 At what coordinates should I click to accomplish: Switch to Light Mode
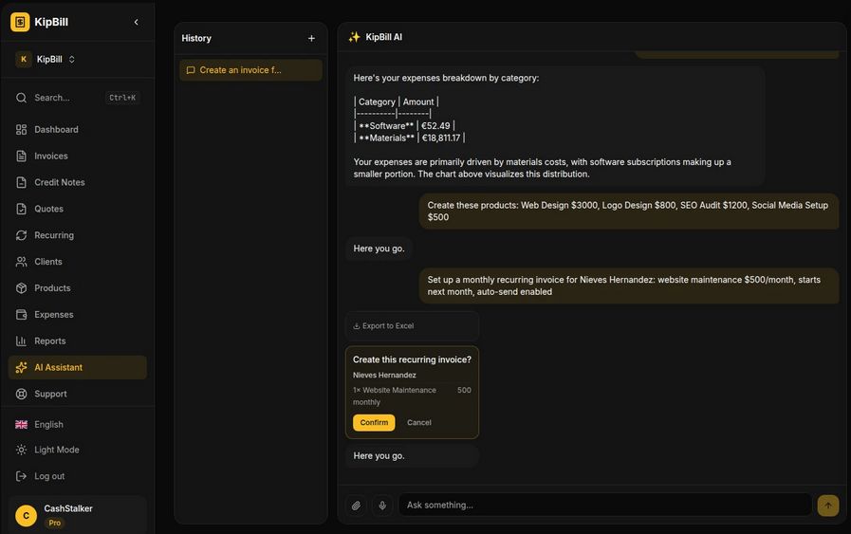point(78,450)
